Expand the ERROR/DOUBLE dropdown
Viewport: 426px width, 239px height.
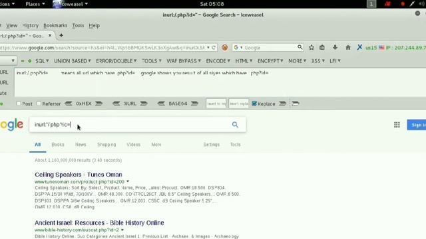(x=116, y=61)
